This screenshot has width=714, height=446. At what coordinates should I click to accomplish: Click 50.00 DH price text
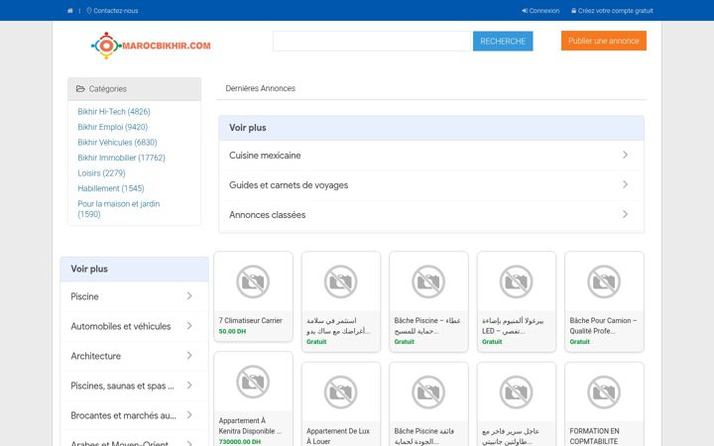pyautogui.click(x=232, y=331)
